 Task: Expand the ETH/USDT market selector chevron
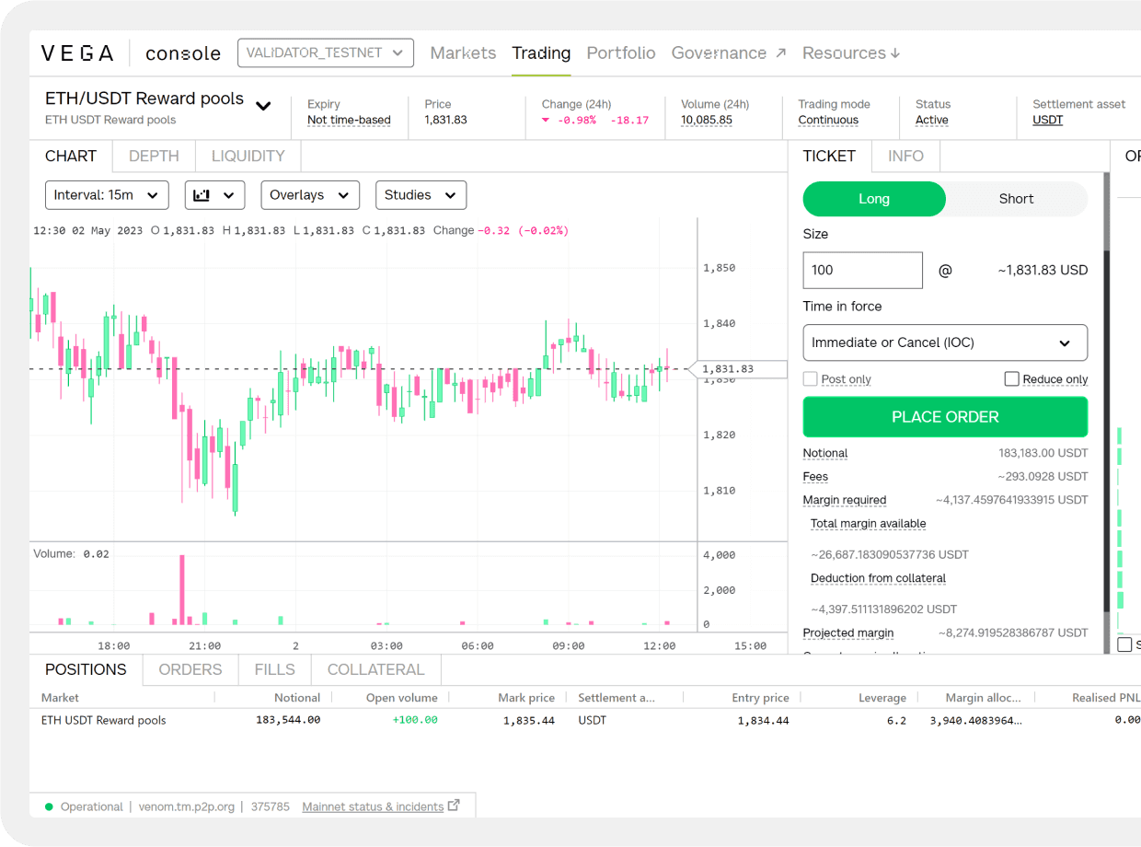point(263,106)
